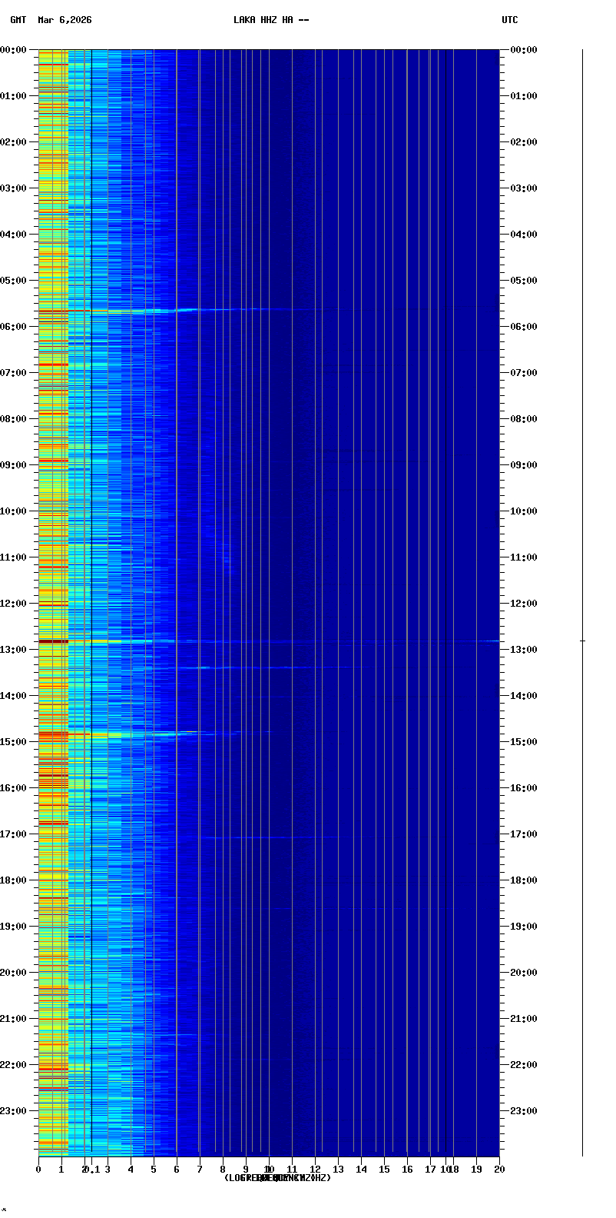Select 13:00 on the right UTC axis
616x1218 pixels.
(523, 650)
